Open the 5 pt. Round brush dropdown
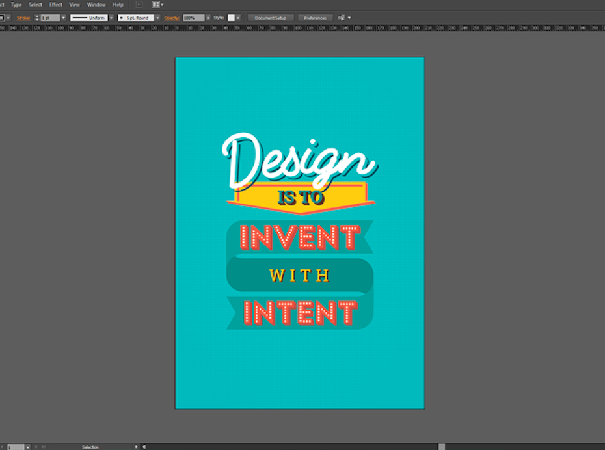The height and width of the screenshot is (450, 605). coord(136,18)
